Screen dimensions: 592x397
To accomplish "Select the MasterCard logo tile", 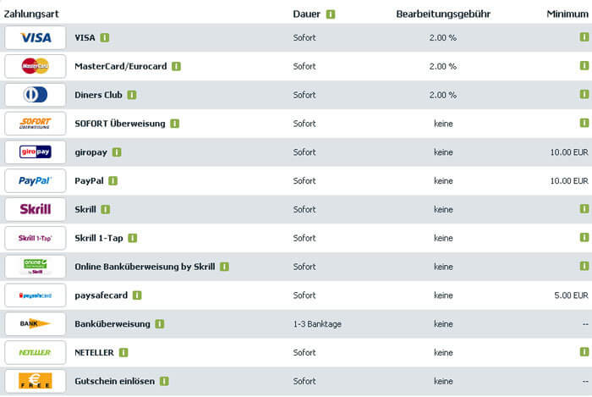I will tap(36, 67).
